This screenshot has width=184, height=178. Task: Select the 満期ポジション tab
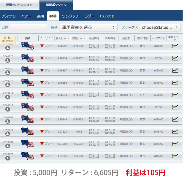coord(56,5)
